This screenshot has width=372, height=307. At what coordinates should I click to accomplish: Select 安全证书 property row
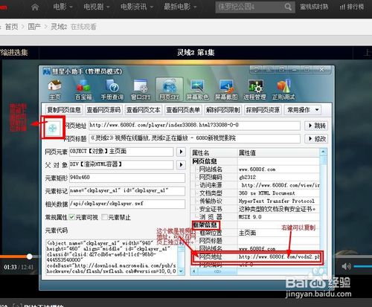pos(255,209)
